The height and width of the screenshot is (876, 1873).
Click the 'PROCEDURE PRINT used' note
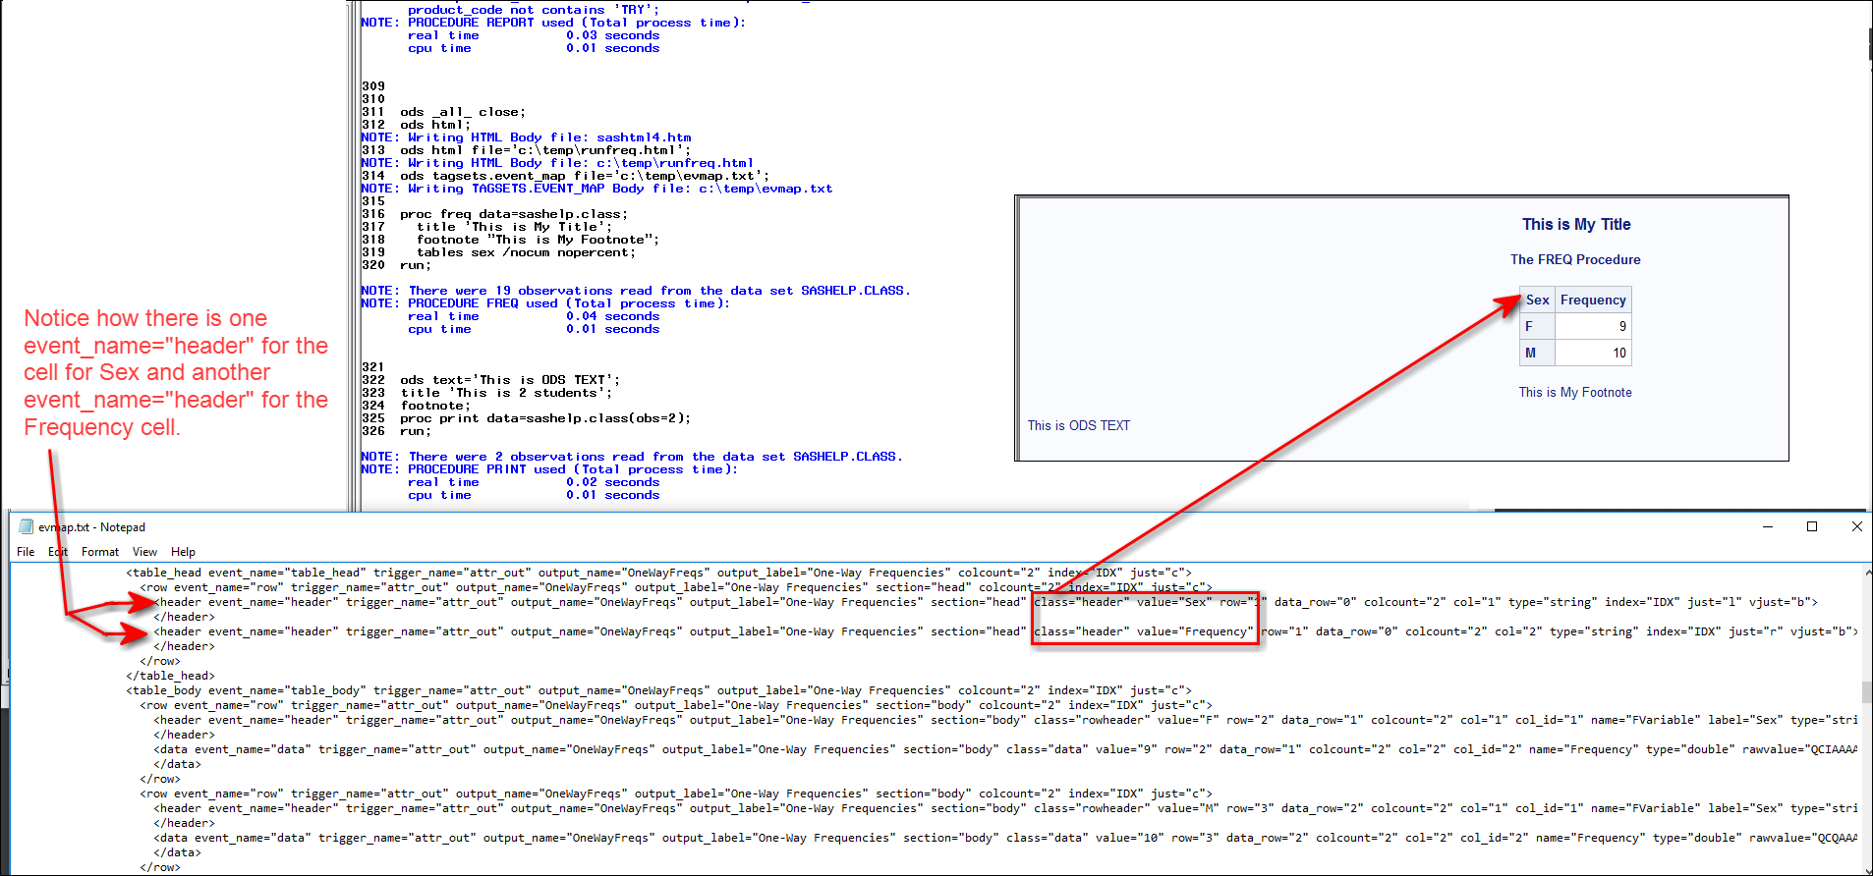click(549, 469)
